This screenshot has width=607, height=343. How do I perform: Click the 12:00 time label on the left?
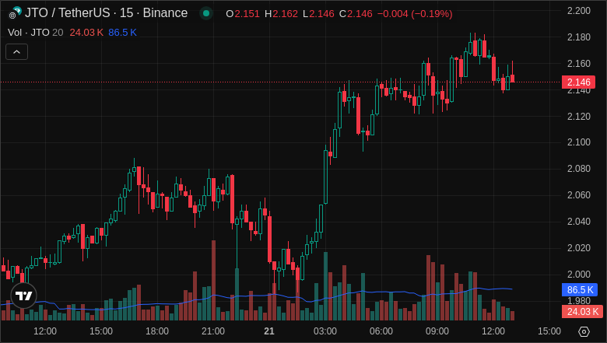coord(45,331)
